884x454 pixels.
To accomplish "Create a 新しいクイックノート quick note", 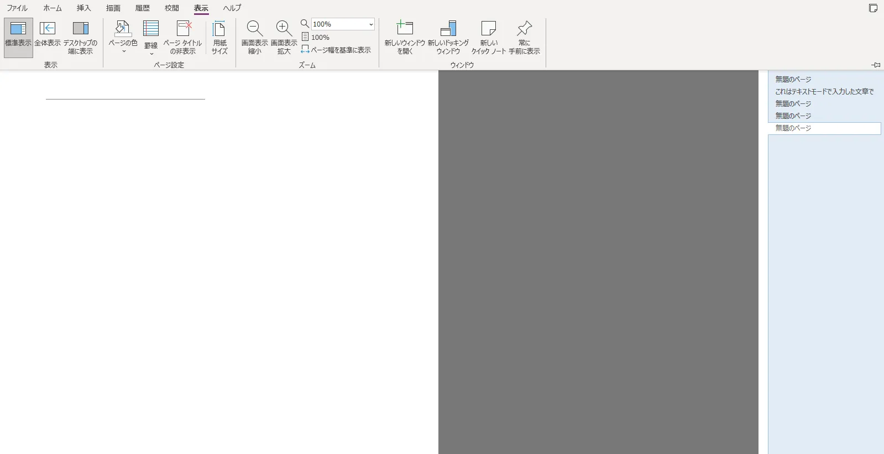I will tap(488, 37).
